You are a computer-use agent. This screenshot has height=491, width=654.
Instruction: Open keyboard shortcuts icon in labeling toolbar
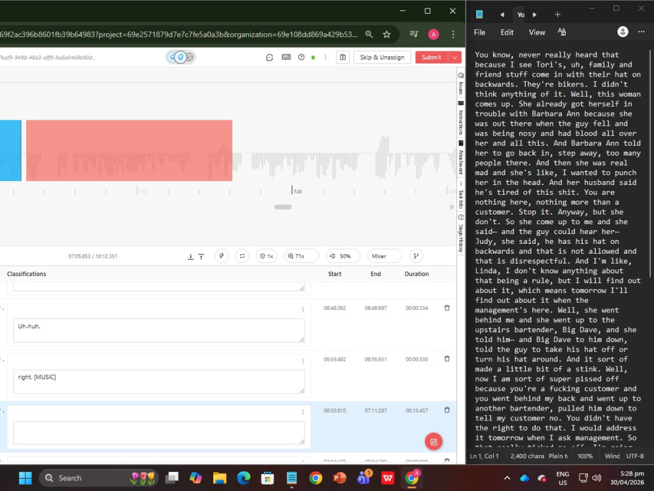pos(286,57)
